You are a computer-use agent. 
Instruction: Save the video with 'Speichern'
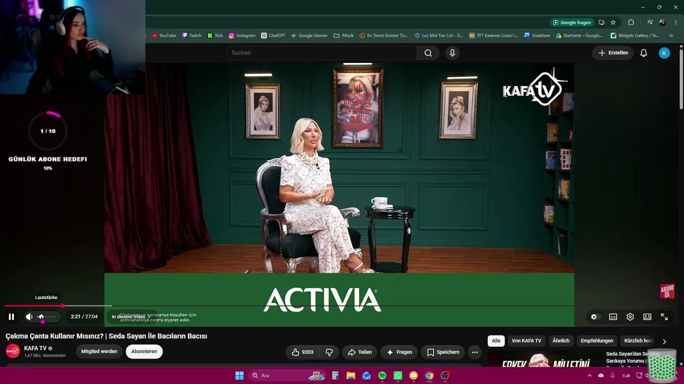point(443,352)
